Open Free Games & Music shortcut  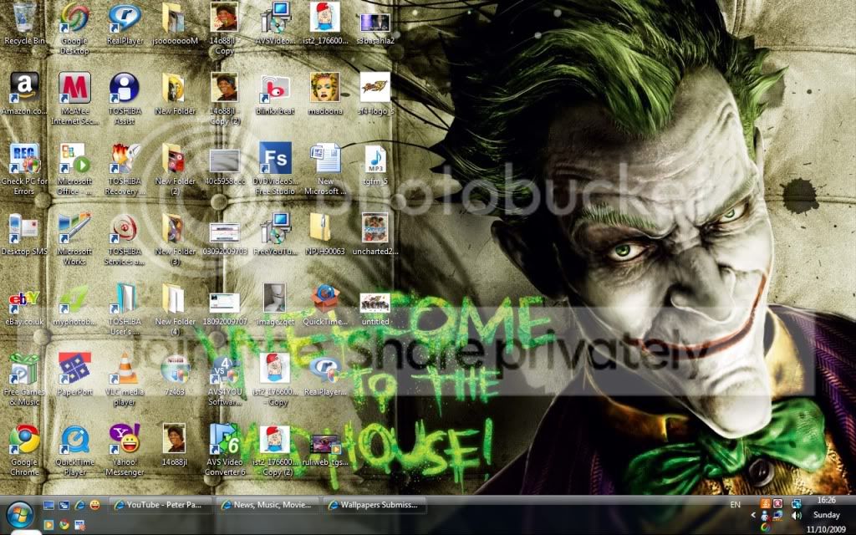pyautogui.click(x=24, y=380)
